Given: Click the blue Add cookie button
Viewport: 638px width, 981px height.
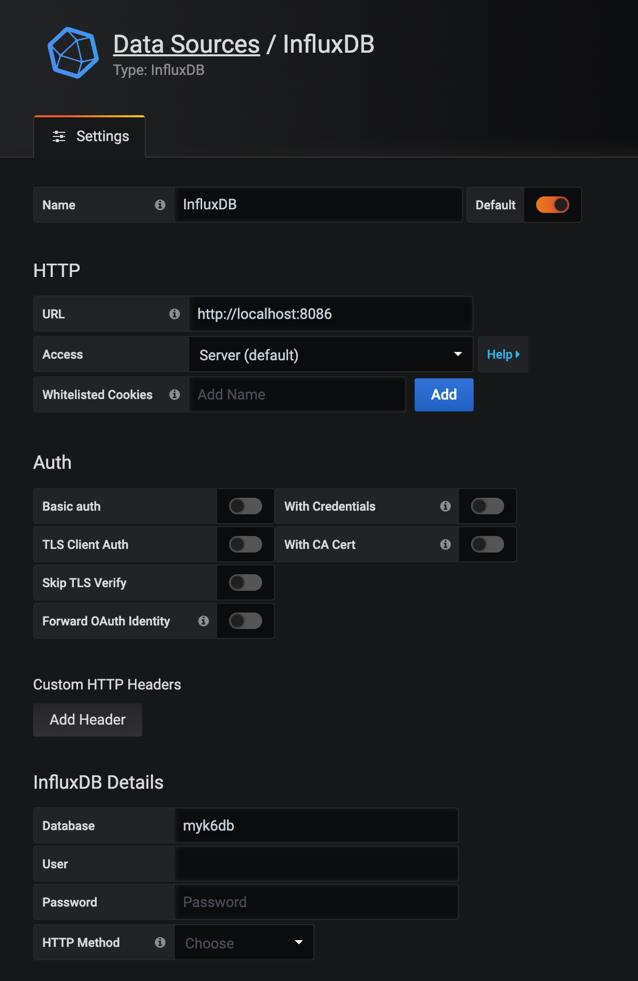Looking at the screenshot, I should 444,395.
